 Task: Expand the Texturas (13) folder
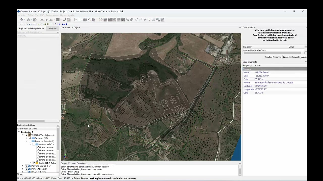[26, 138]
